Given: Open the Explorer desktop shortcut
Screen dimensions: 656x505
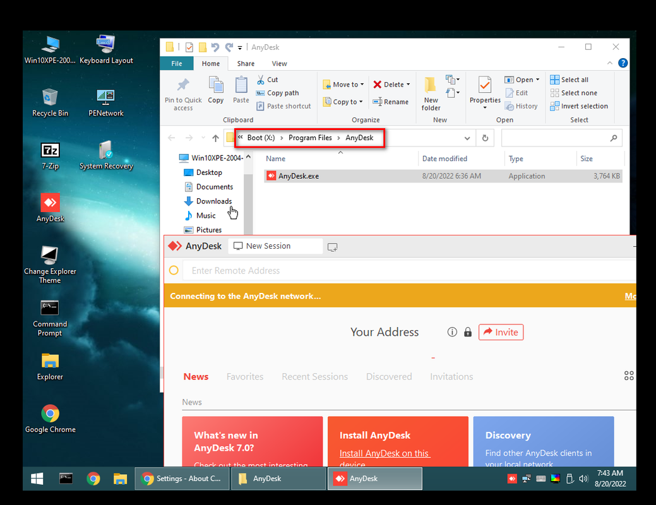Looking at the screenshot, I should [50, 367].
